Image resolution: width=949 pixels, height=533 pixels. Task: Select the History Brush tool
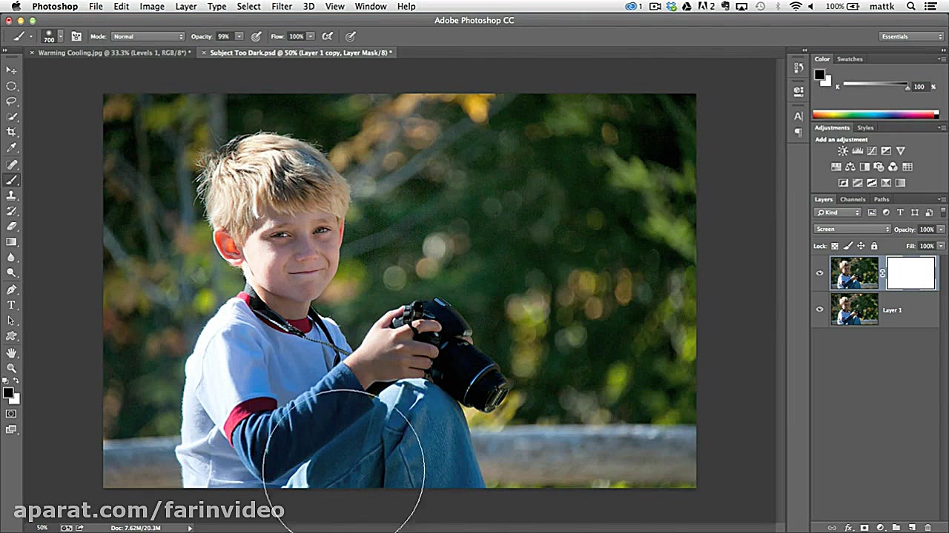coord(11,211)
